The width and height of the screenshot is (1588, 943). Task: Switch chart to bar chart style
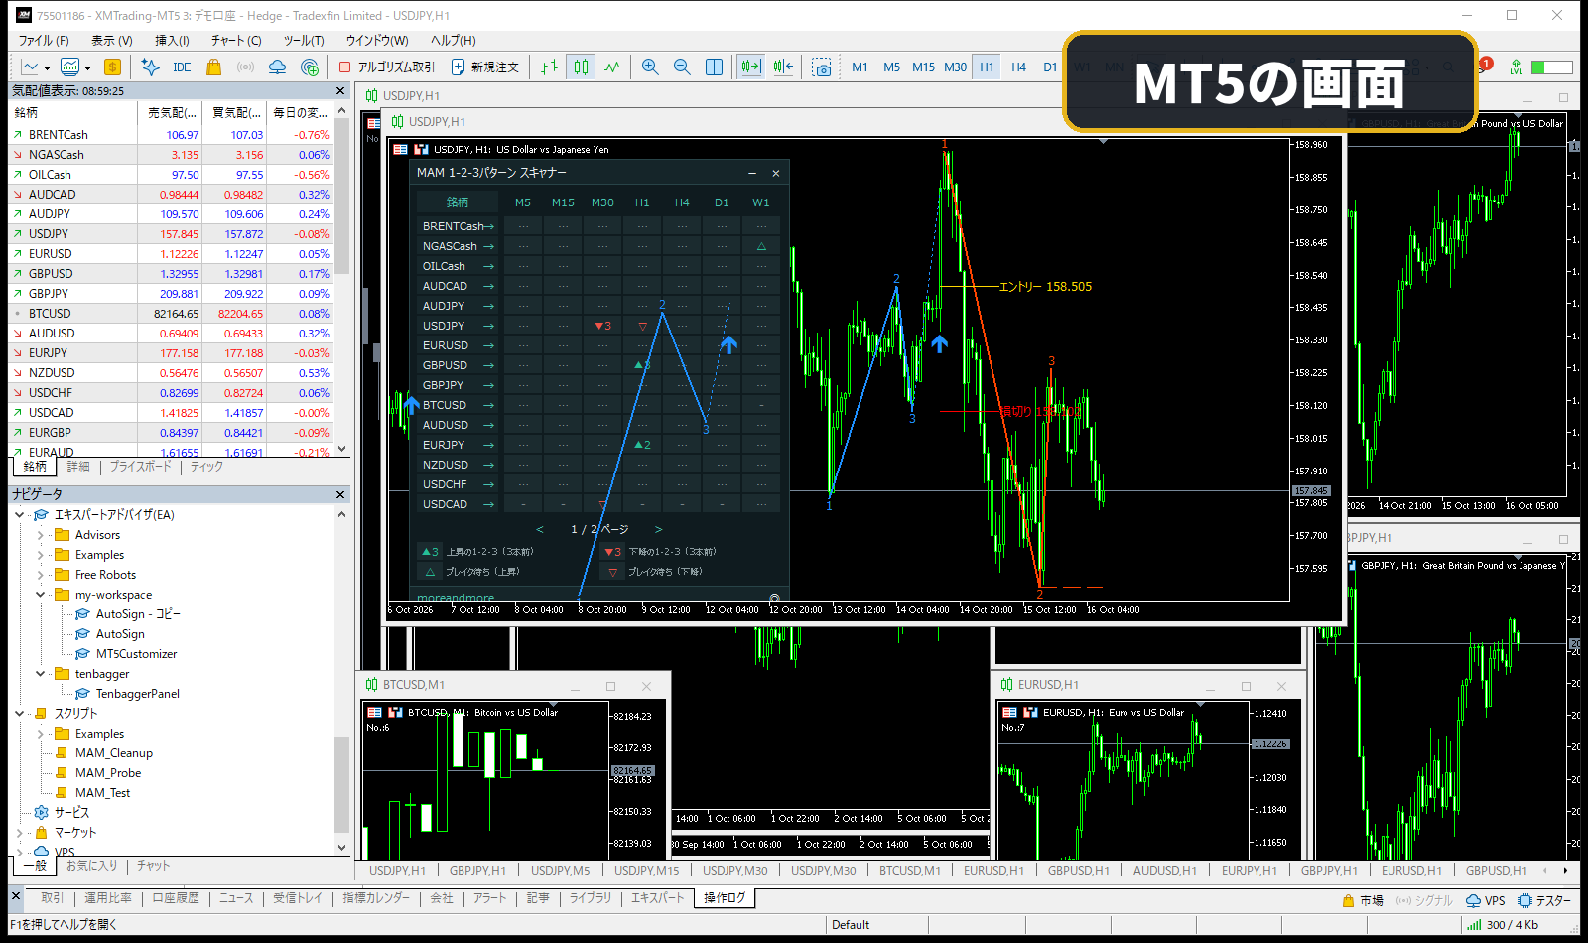point(549,67)
